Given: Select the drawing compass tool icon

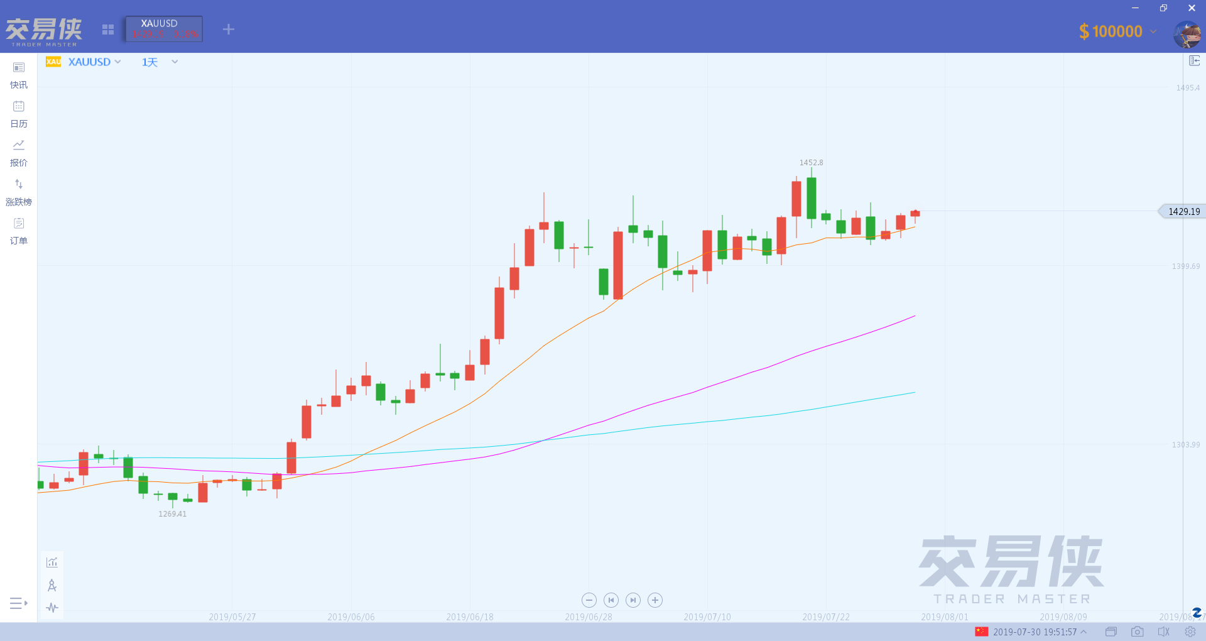Looking at the screenshot, I should (x=52, y=585).
